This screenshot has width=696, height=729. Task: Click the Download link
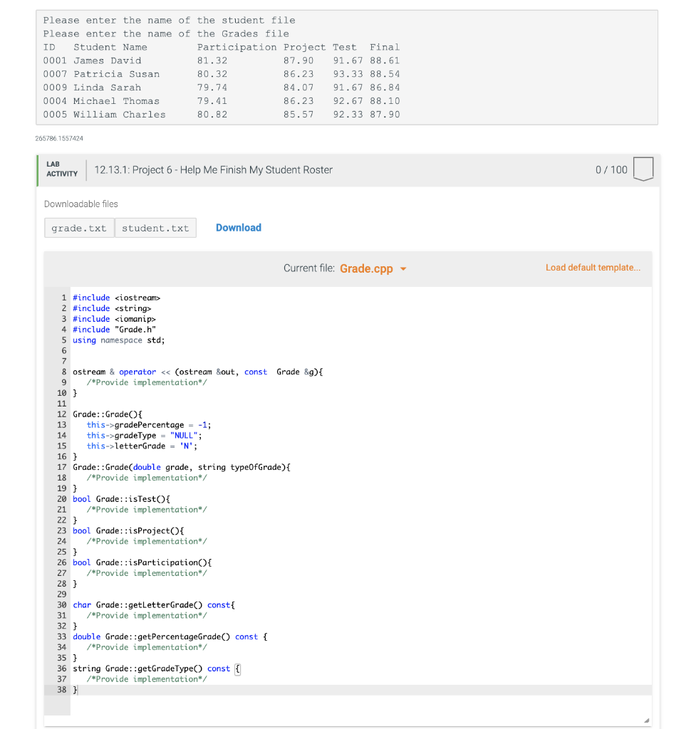238,227
